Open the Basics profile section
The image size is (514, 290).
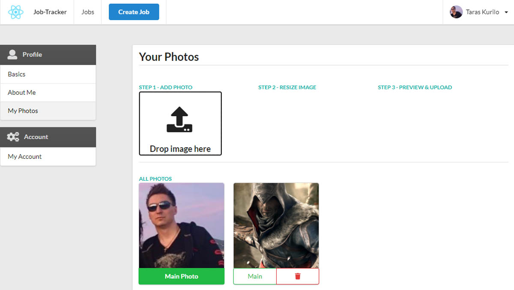[16, 74]
